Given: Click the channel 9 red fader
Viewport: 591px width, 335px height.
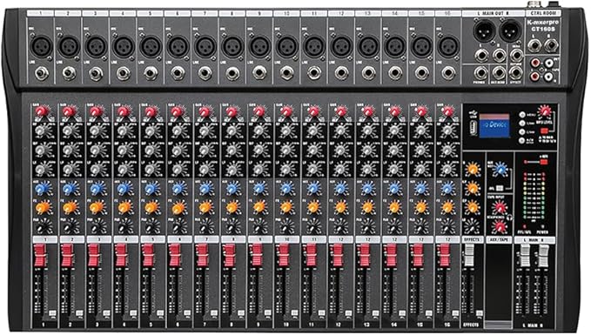Looking at the screenshot, I should pos(257,255).
